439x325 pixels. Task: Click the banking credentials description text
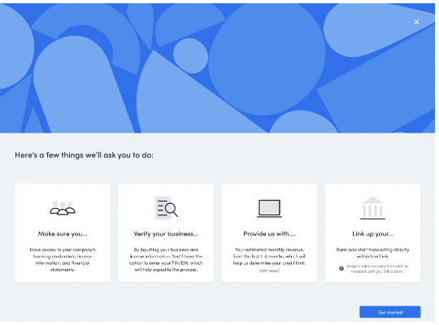63,260
